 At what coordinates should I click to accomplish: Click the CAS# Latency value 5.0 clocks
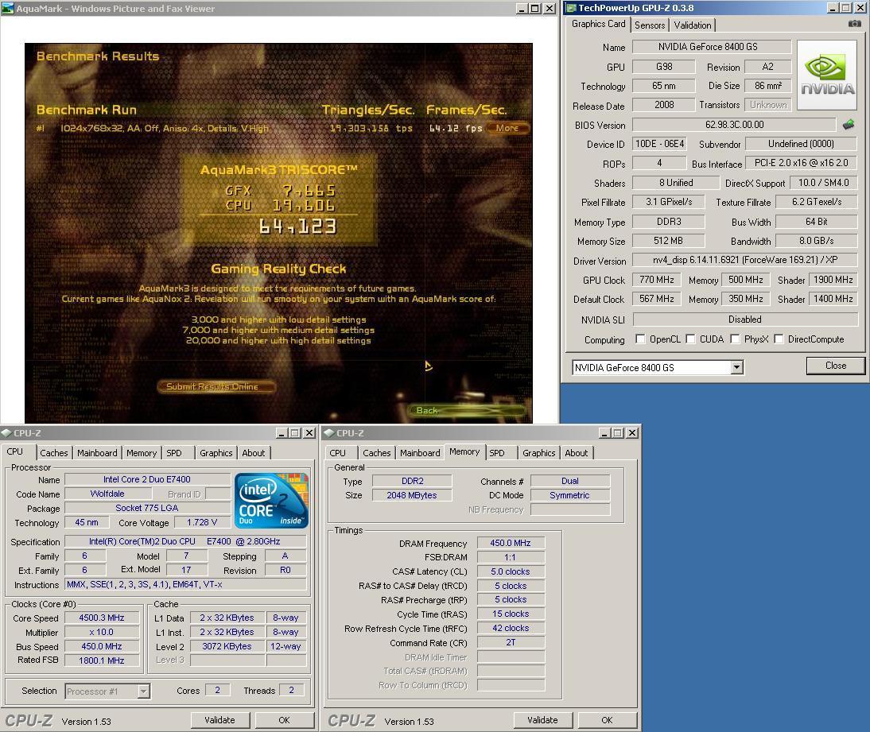point(511,571)
